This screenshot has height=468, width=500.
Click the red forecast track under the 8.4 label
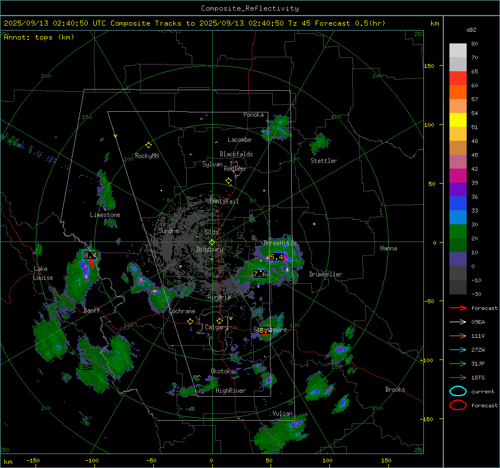[x=92, y=264]
